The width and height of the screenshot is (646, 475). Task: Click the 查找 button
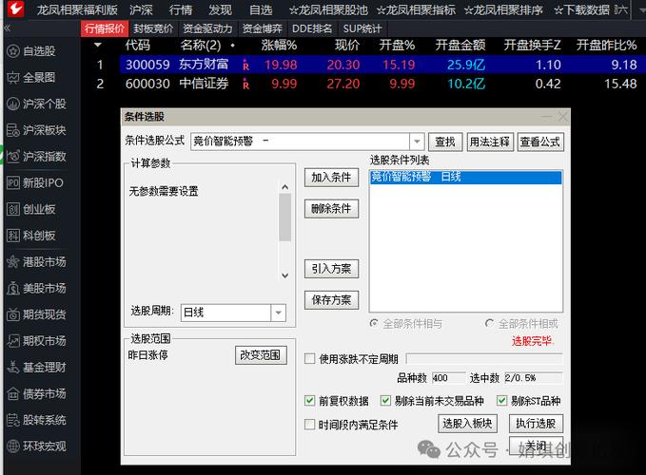click(445, 142)
